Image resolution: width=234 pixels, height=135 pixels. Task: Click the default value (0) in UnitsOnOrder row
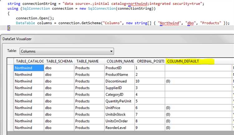pyautogui.click(x=198, y=121)
